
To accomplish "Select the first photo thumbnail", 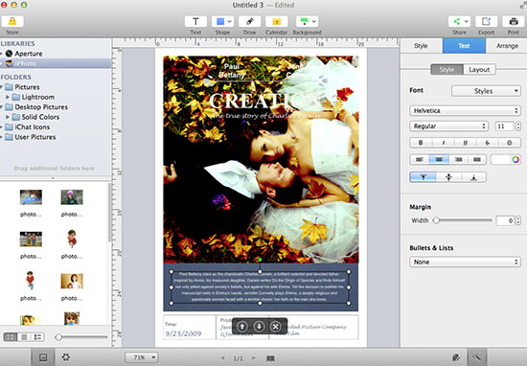I will pyautogui.click(x=31, y=197).
